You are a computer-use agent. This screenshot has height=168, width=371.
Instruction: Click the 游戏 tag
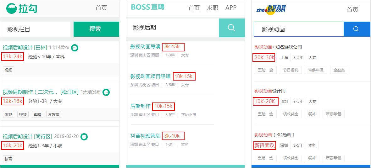click(x=8, y=115)
